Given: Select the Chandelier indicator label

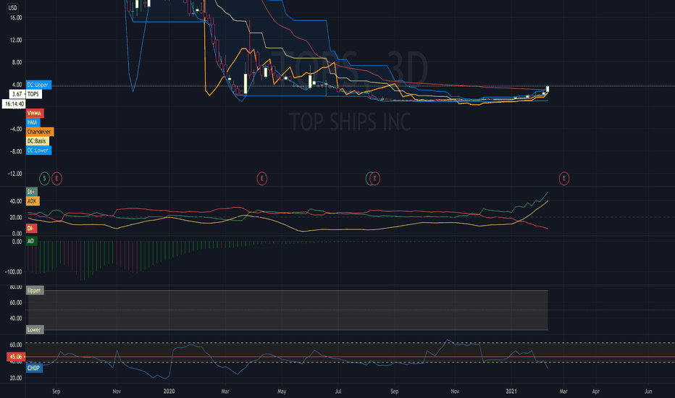Looking at the screenshot, I should pyautogui.click(x=40, y=132).
